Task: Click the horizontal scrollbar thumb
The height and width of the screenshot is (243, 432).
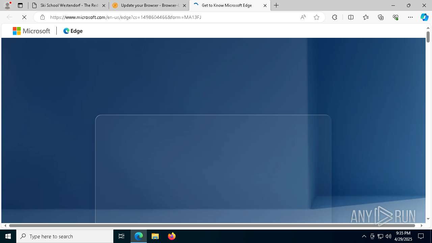Action: point(212,225)
